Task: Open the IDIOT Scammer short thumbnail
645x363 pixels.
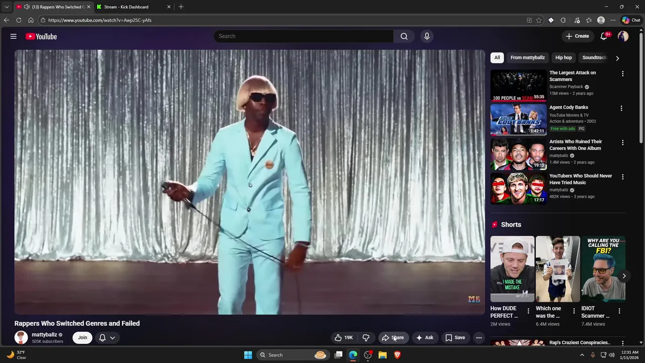Action: click(603, 269)
